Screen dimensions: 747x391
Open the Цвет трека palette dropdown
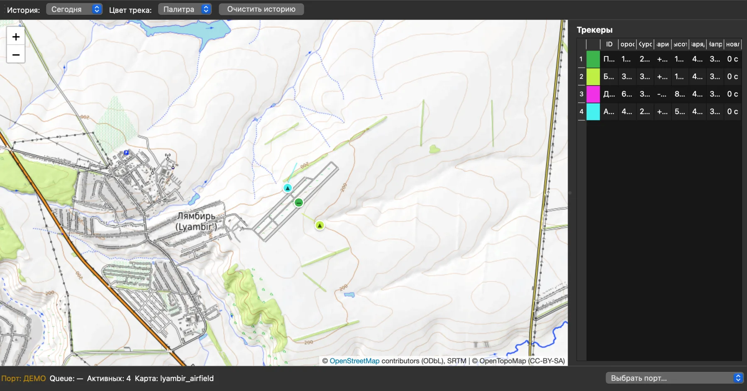185,9
